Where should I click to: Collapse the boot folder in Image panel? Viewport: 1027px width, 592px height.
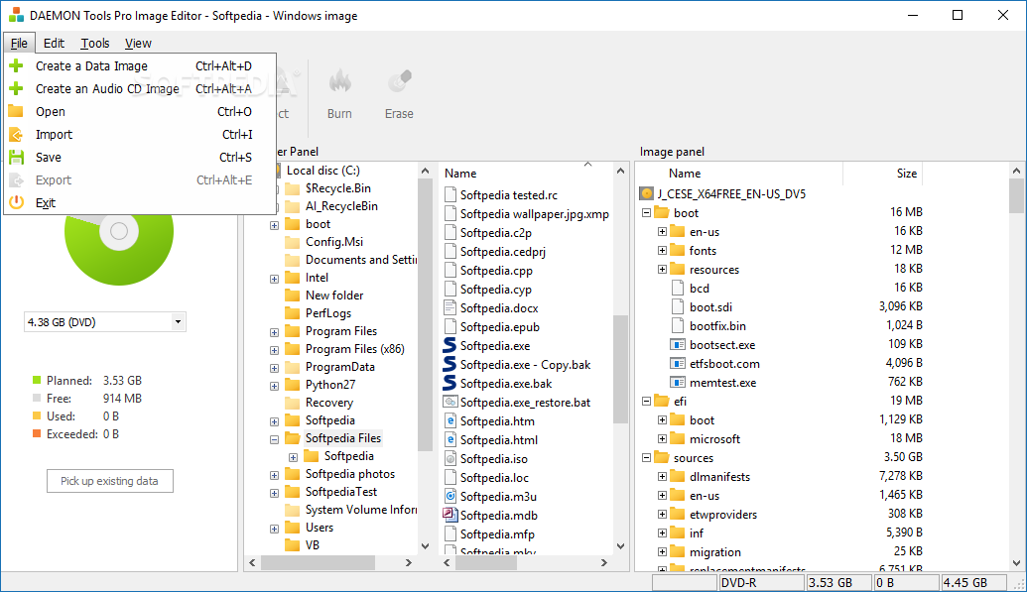pyautogui.click(x=646, y=213)
